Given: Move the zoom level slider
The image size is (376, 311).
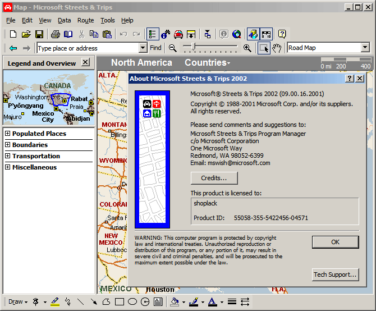Looking at the screenshot, I should click(x=194, y=47).
